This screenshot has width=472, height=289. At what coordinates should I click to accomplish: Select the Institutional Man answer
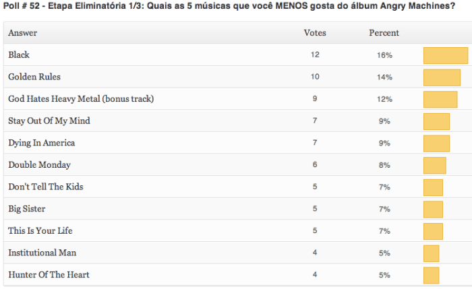tap(42, 253)
